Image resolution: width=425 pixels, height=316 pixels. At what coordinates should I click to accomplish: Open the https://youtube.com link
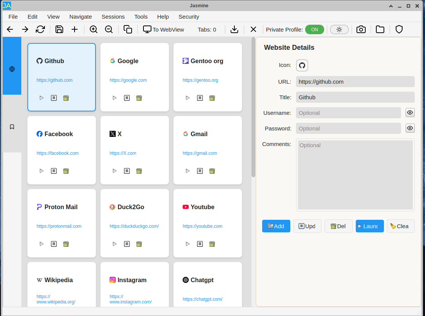click(x=202, y=226)
